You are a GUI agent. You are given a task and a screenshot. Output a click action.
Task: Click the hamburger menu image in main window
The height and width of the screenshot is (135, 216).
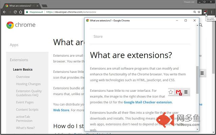pyautogui.click(x=202, y=73)
